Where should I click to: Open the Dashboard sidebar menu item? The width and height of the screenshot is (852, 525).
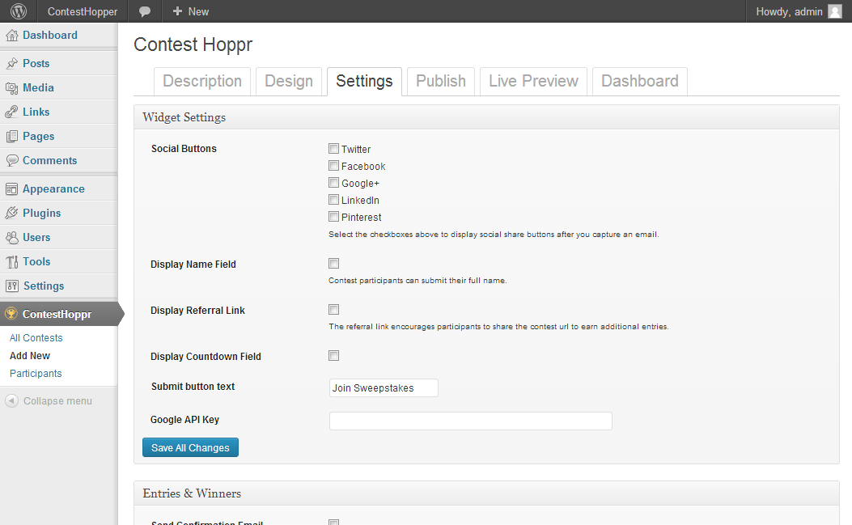59,36
